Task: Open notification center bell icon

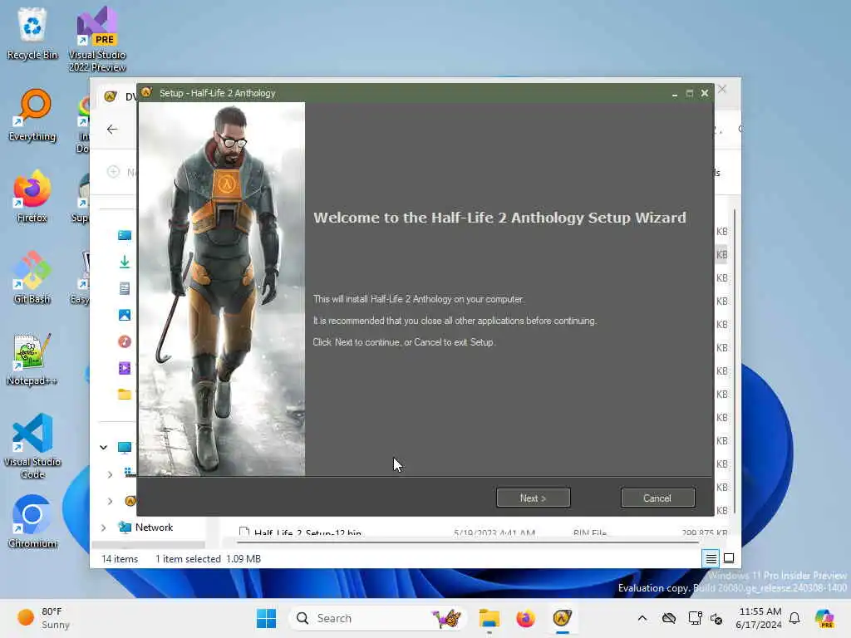Action: (794, 618)
